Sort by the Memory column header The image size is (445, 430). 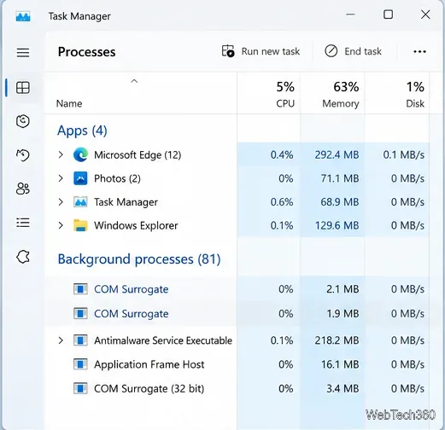pyautogui.click(x=341, y=104)
